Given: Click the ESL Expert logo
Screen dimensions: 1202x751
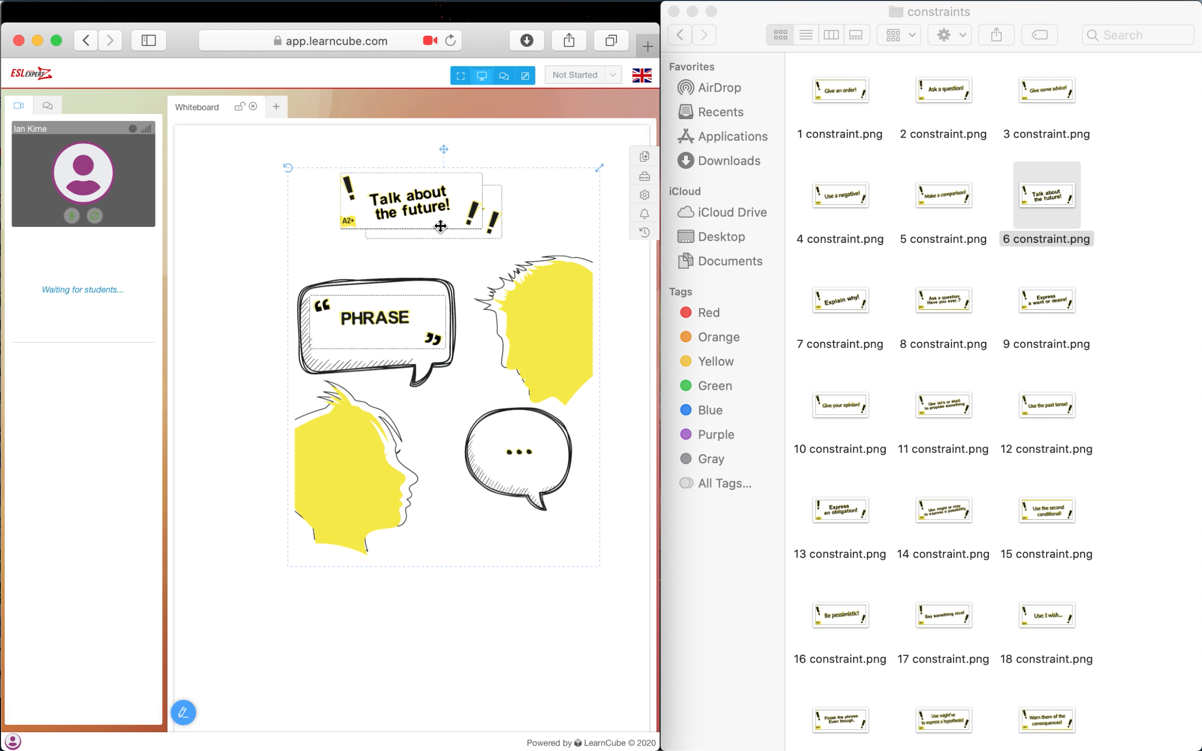Looking at the screenshot, I should coord(31,73).
